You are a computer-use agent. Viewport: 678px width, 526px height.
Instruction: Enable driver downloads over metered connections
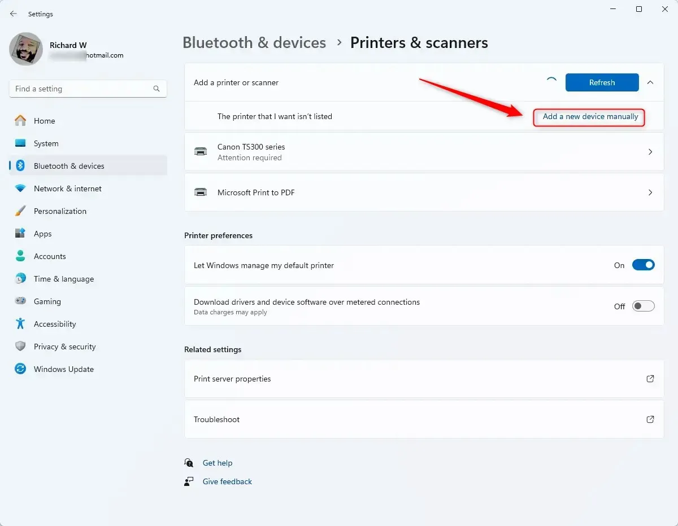[643, 306]
